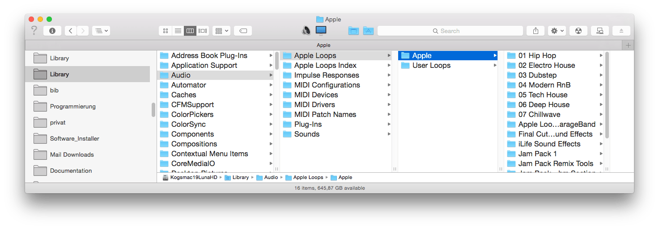Viewport: 659px width, 229px height.
Task: Select the Components folder icon
Action: coord(164,134)
